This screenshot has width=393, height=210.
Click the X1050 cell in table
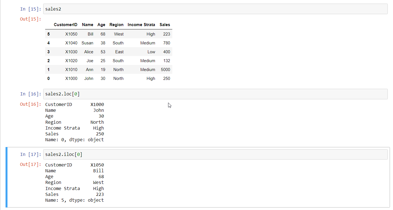tap(71, 34)
